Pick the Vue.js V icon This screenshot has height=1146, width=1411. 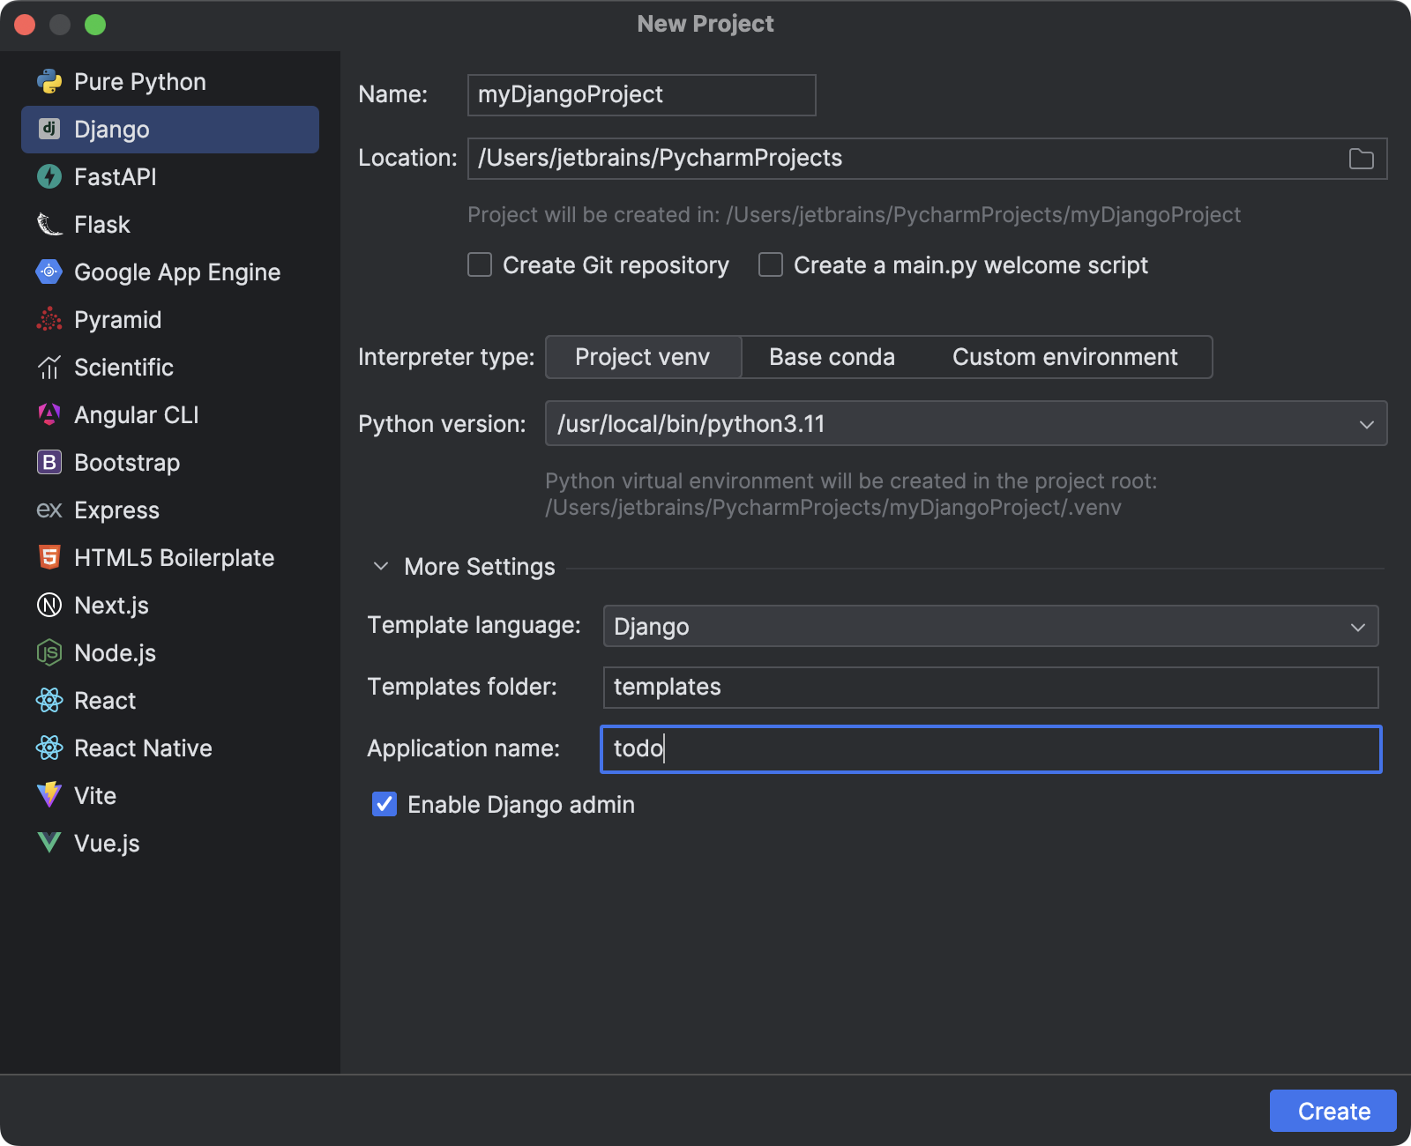(49, 844)
